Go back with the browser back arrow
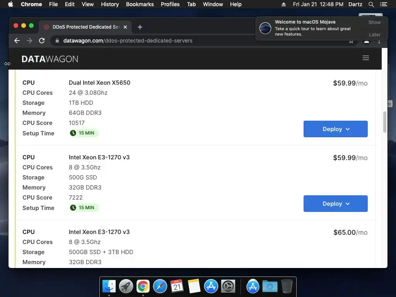396x297 pixels. click(x=17, y=41)
